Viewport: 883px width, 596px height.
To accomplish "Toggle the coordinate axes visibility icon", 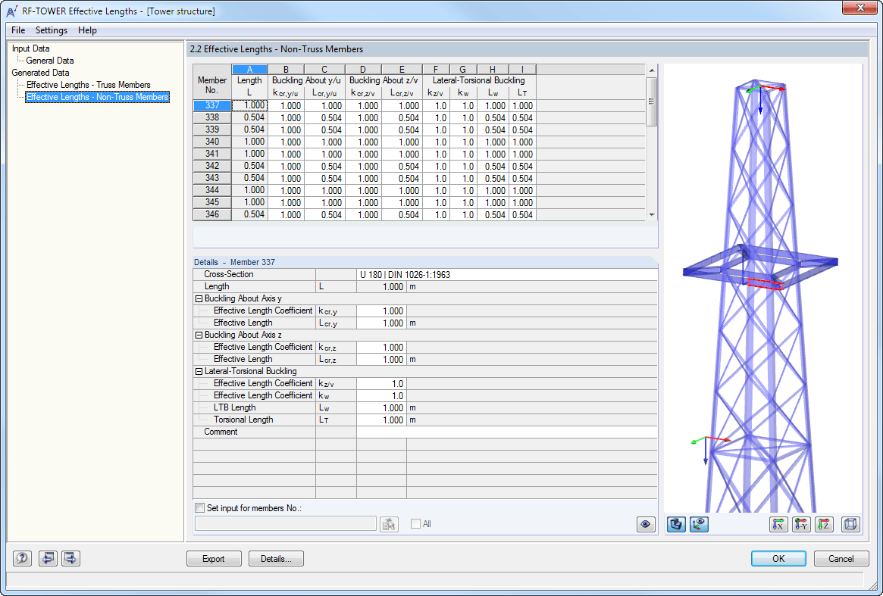I will (700, 524).
